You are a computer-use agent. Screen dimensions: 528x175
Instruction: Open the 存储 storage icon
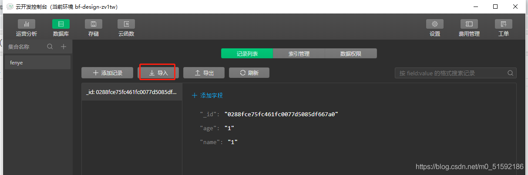click(94, 24)
